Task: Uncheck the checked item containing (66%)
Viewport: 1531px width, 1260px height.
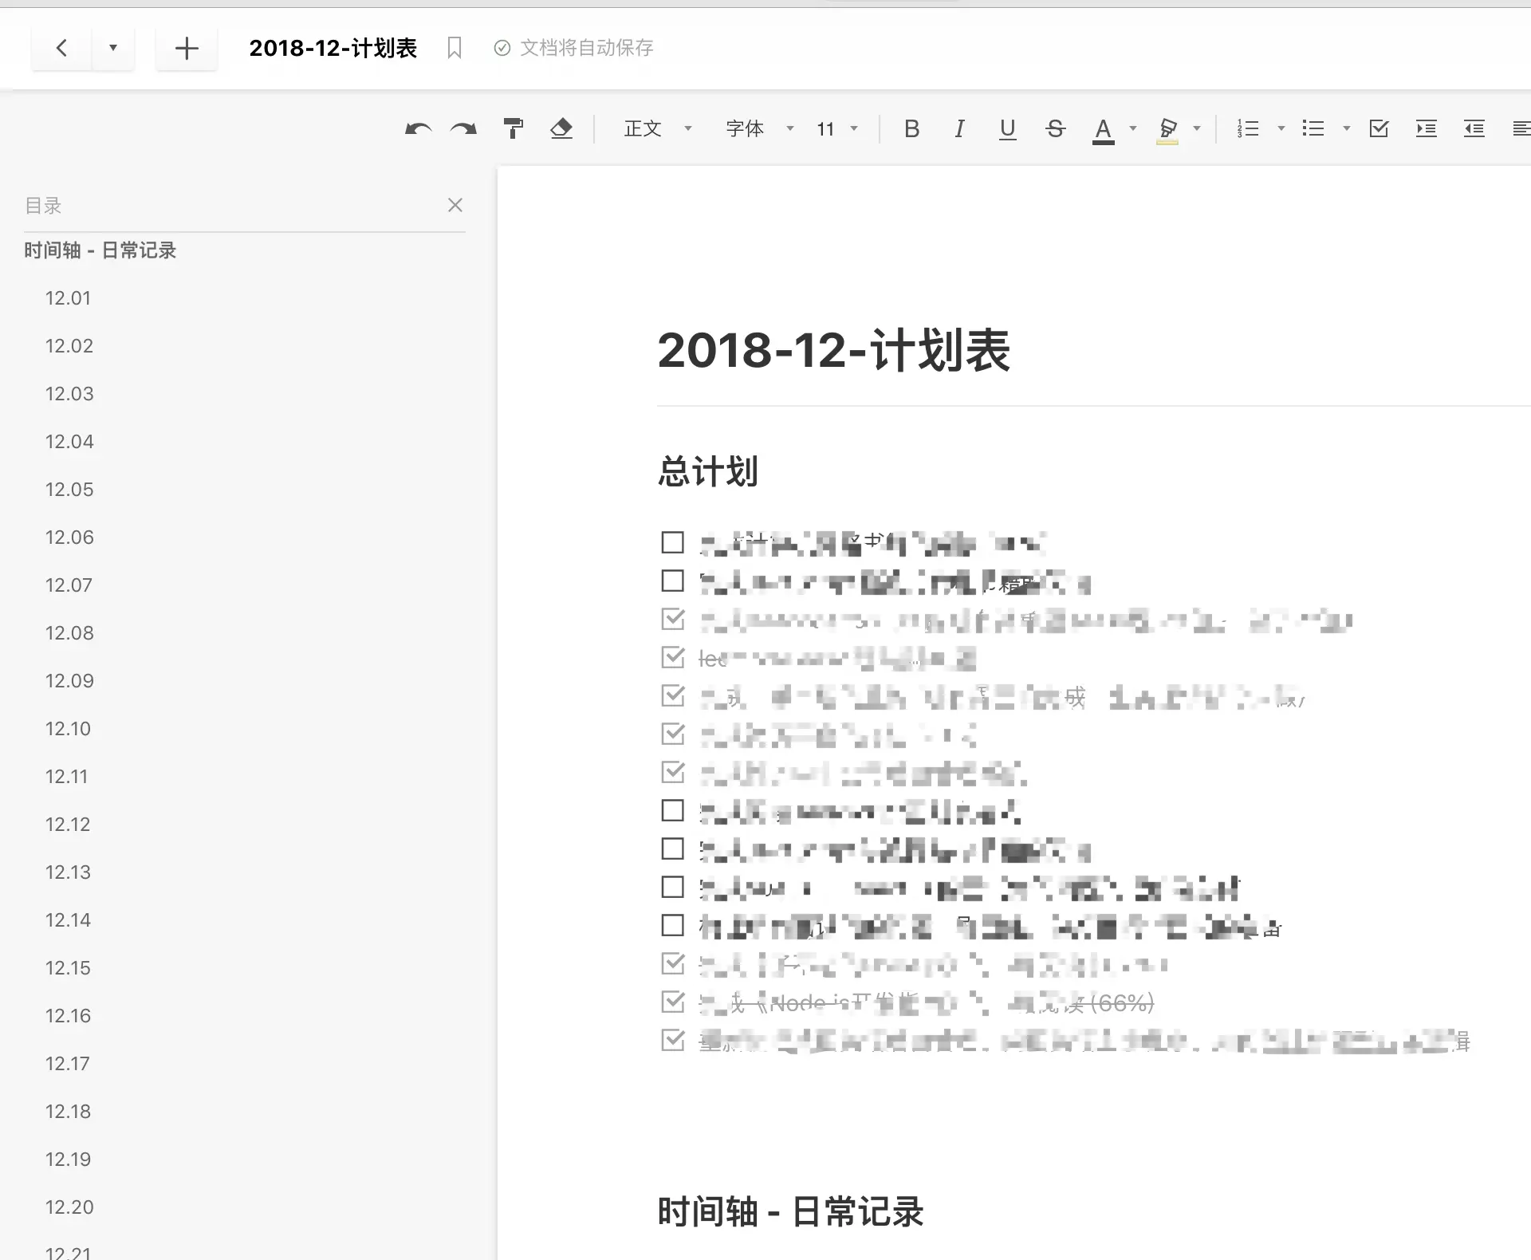Action: click(x=673, y=1002)
